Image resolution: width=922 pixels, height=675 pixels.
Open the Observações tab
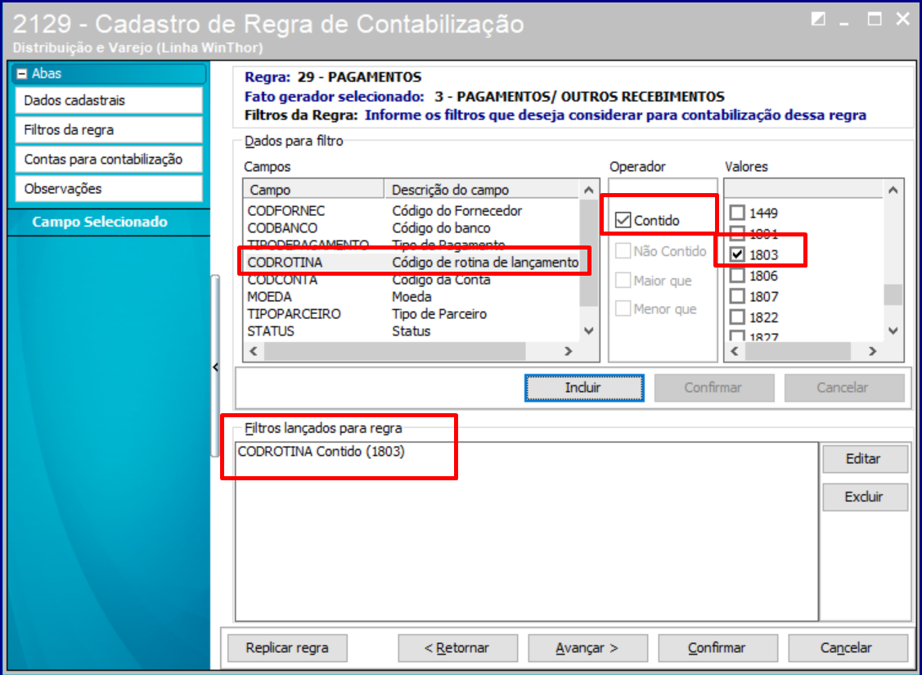point(109,189)
